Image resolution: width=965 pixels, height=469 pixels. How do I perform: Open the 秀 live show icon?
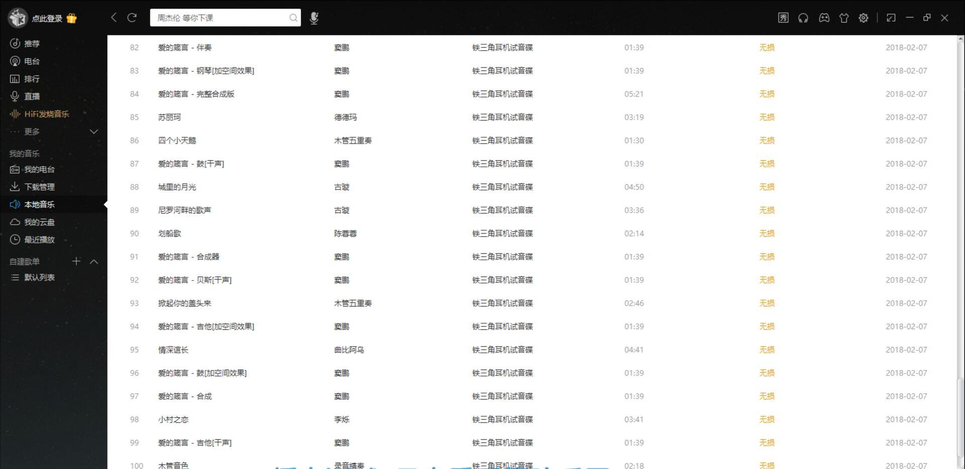point(783,18)
